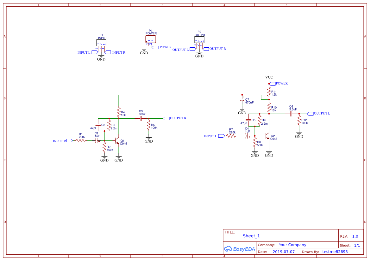The height and width of the screenshot is (261, 370).
Task: Select capacitor C6 3.3uF symbol
Action: 291,114
